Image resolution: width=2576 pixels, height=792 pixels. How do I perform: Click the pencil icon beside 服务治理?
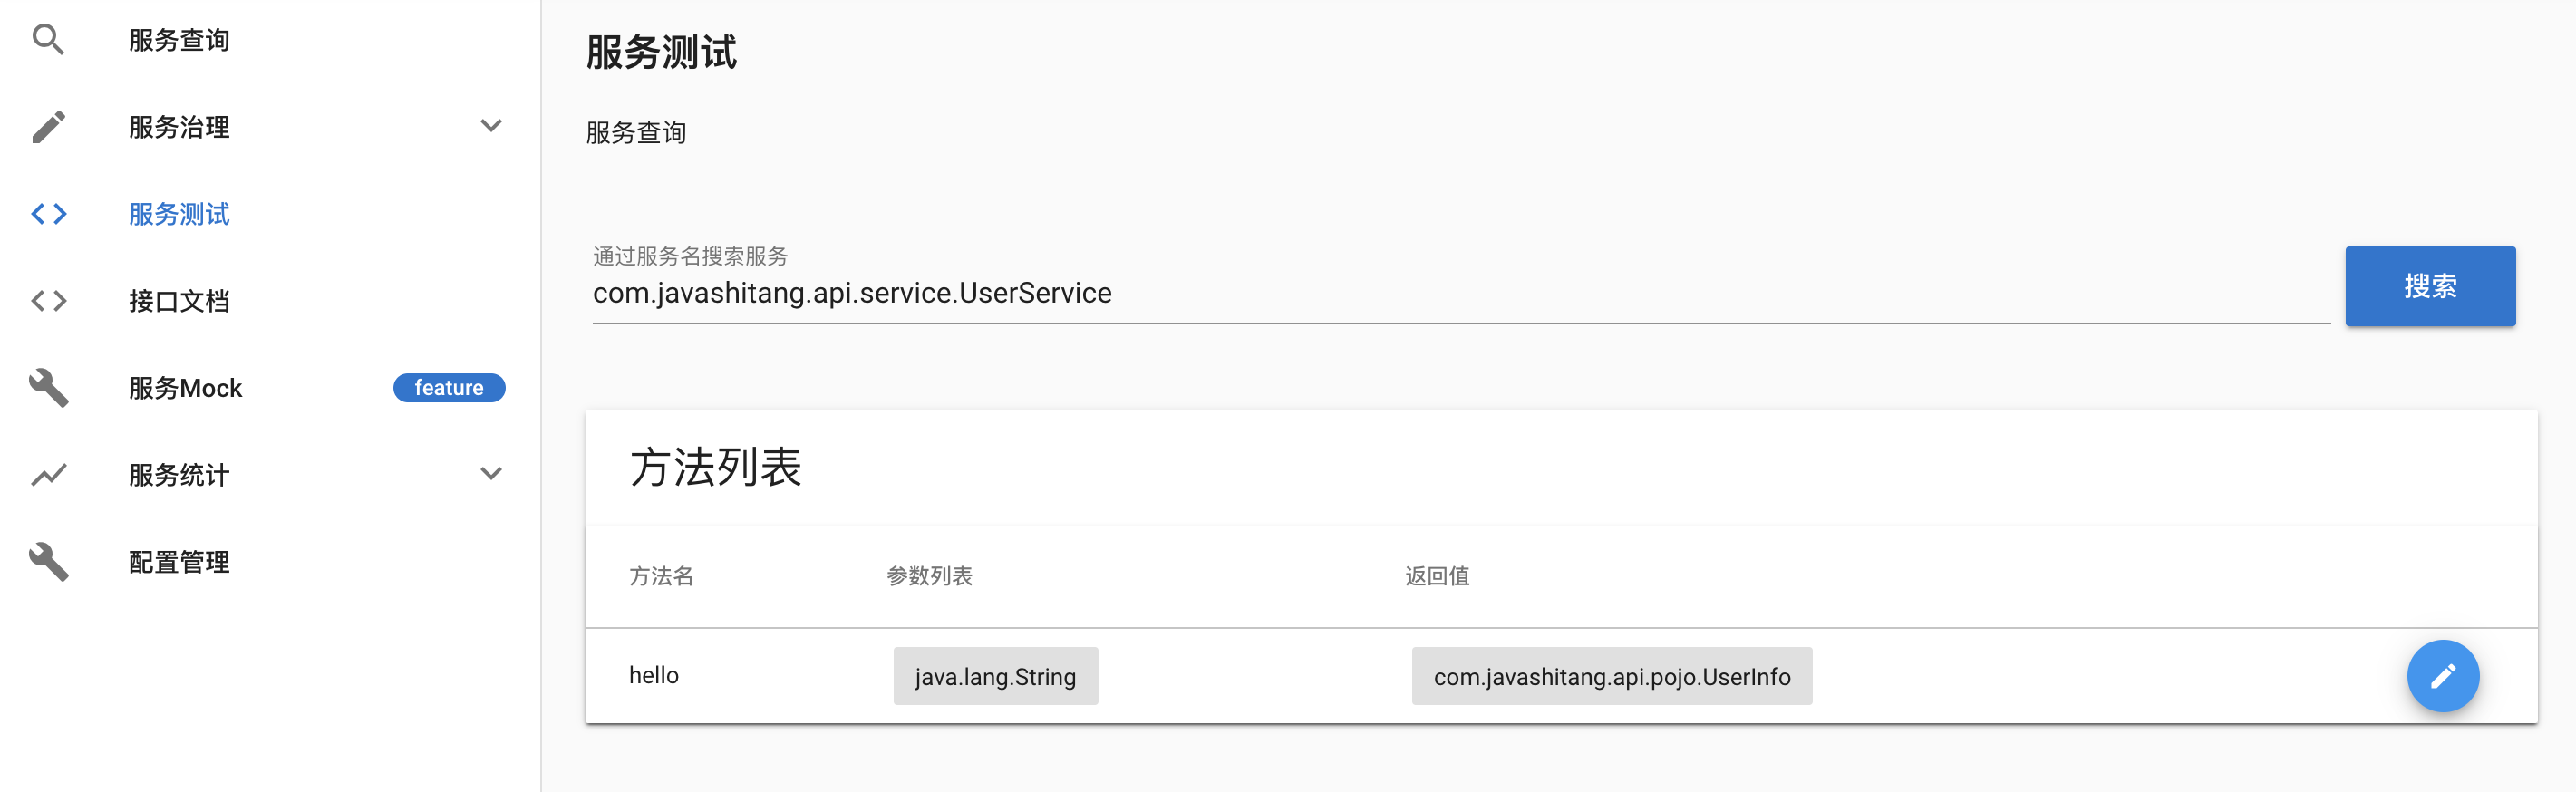click(x=48, y=127)
